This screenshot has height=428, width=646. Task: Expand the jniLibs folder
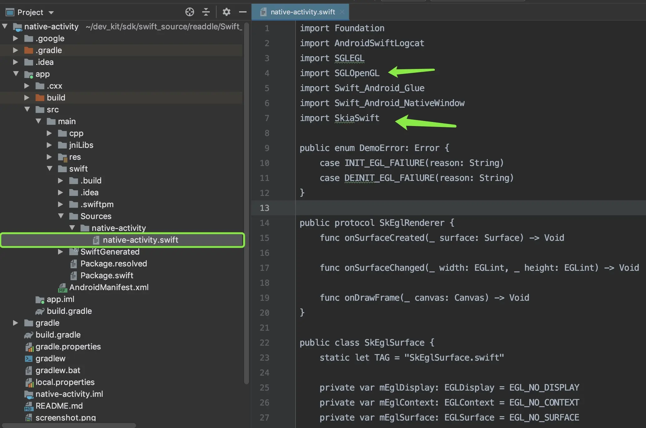coord(49,145)
